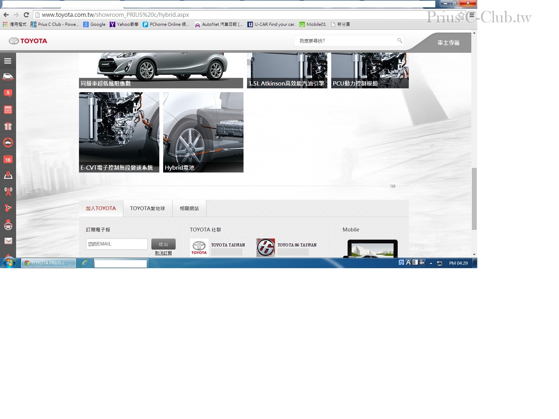This screenshot has width=559, height=419.
Task: Click the TOP back-to-top link
Action: tap(393, 186)
